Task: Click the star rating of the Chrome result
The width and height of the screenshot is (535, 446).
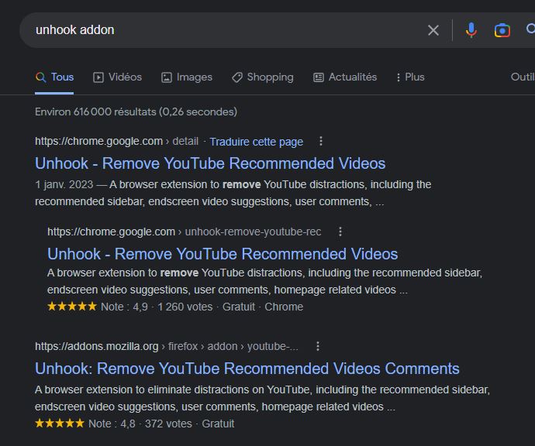Action: click(71, 307)
